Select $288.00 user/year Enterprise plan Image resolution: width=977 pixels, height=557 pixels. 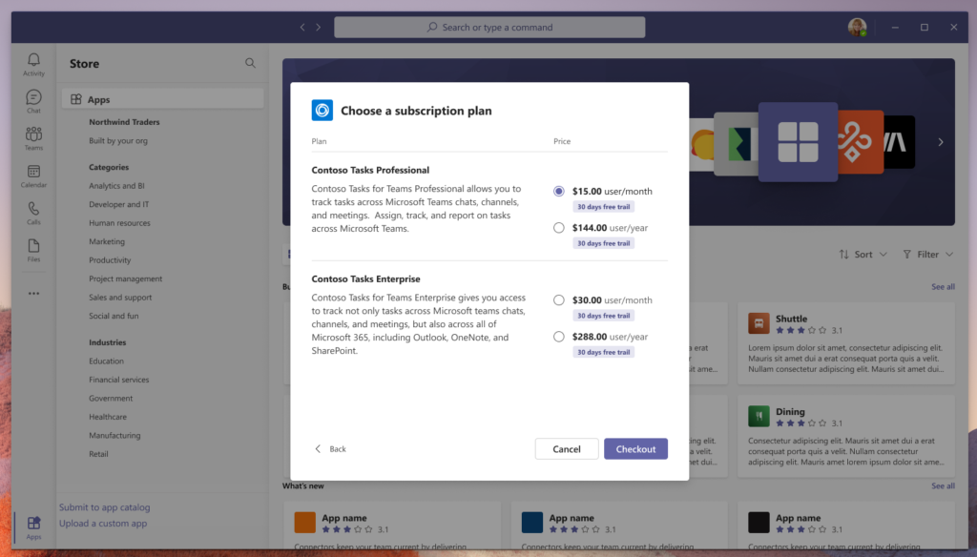point(559,337)
